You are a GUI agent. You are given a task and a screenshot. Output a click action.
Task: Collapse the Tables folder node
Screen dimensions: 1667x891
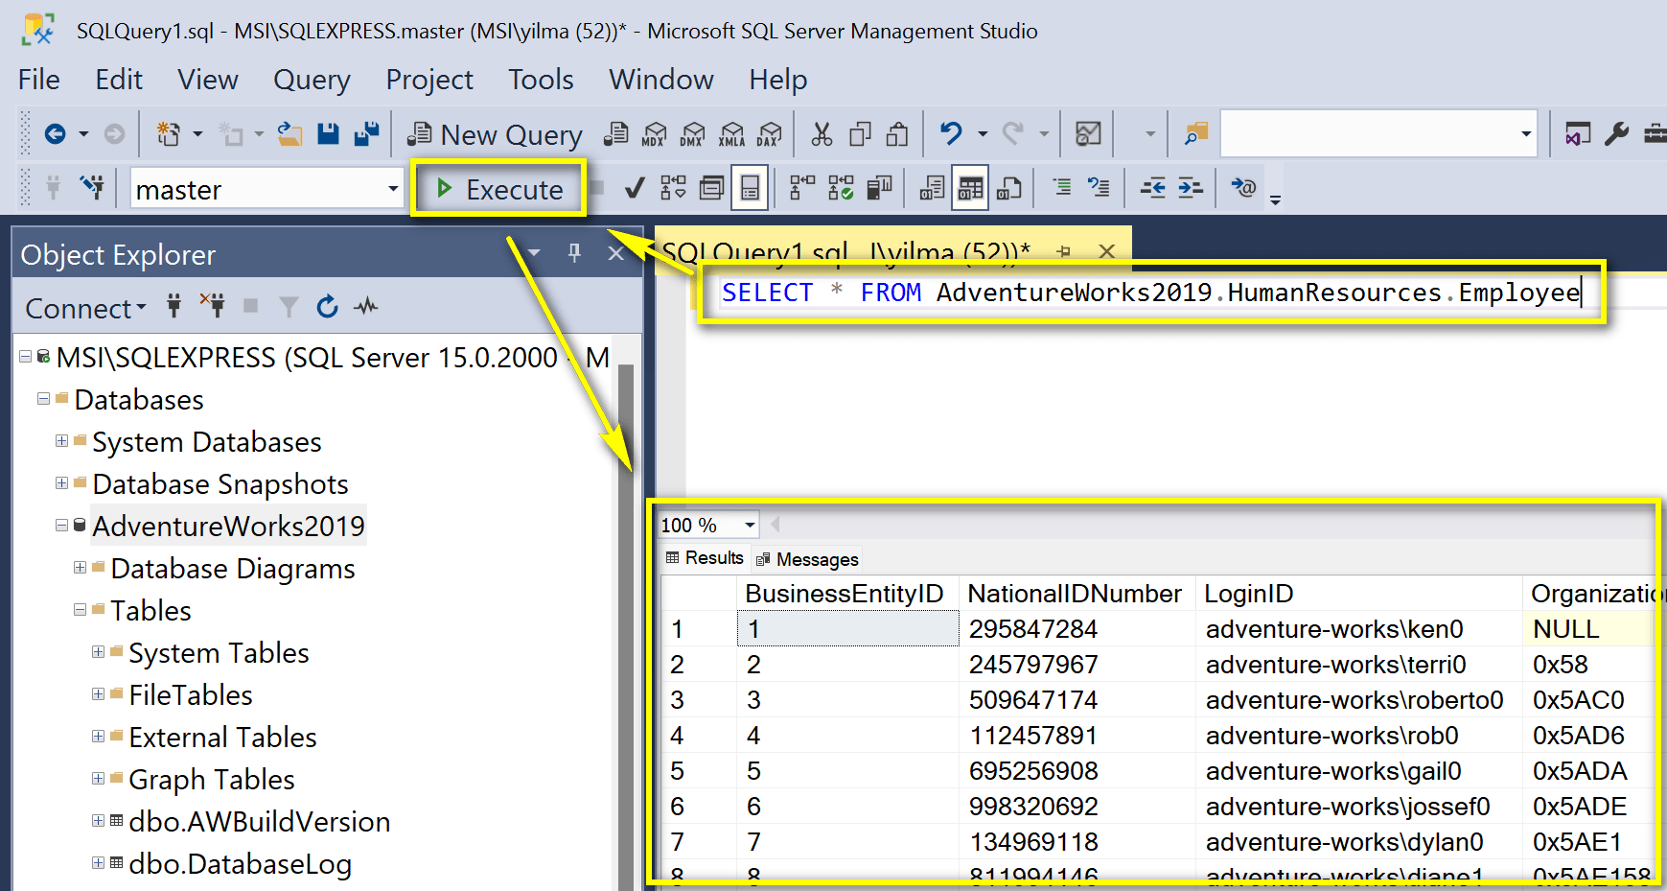81,609
